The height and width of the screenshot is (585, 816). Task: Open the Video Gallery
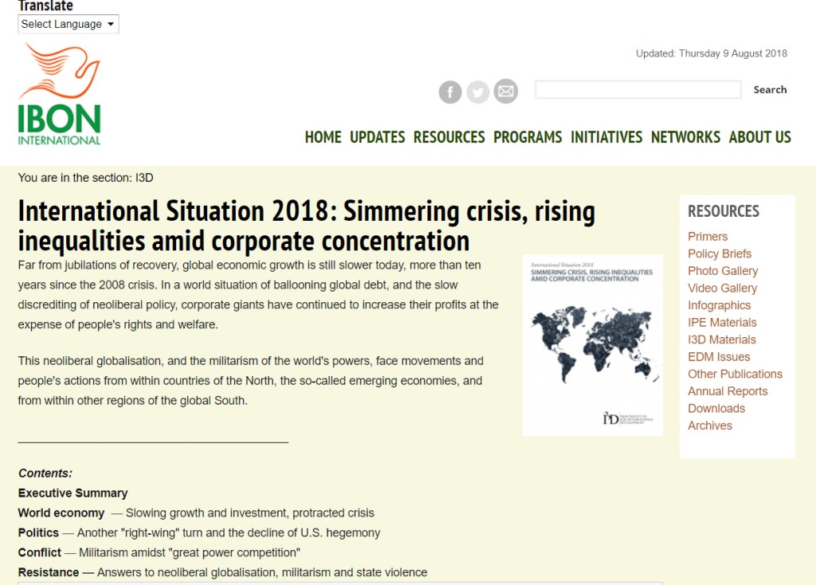(722, 288)
